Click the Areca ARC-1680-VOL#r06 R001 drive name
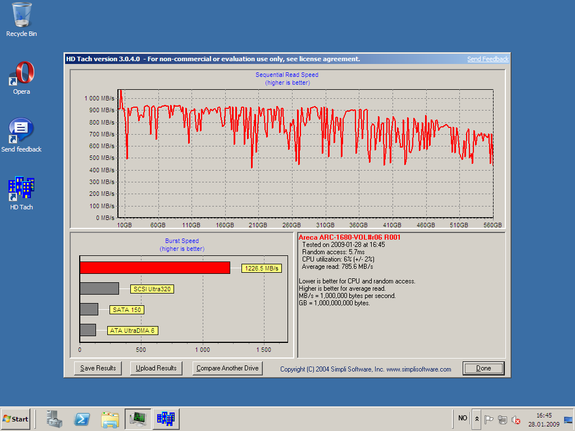 (349, 237)
